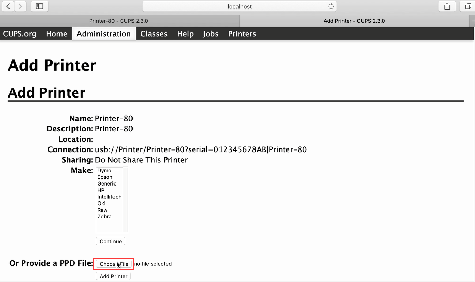Image resolution: width=475 pixels, height=282 pixels.
Task: Switch to the Printer-80 browser tab
Action: (x=119, y=21)
